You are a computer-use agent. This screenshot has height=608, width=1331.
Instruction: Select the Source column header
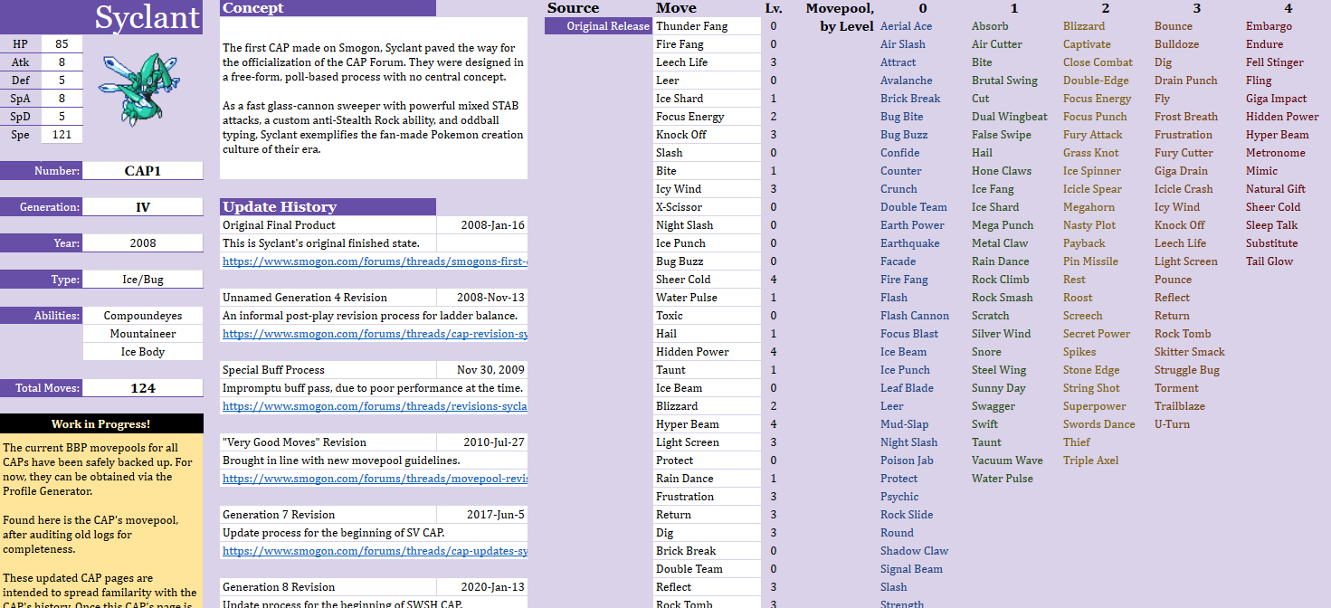574,8
